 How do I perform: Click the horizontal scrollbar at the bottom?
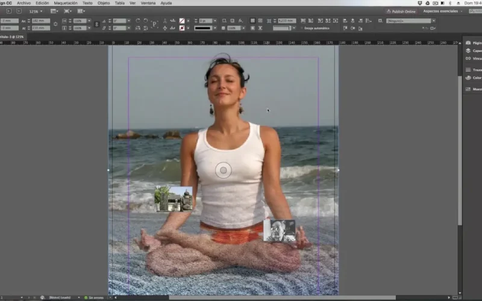282,297
